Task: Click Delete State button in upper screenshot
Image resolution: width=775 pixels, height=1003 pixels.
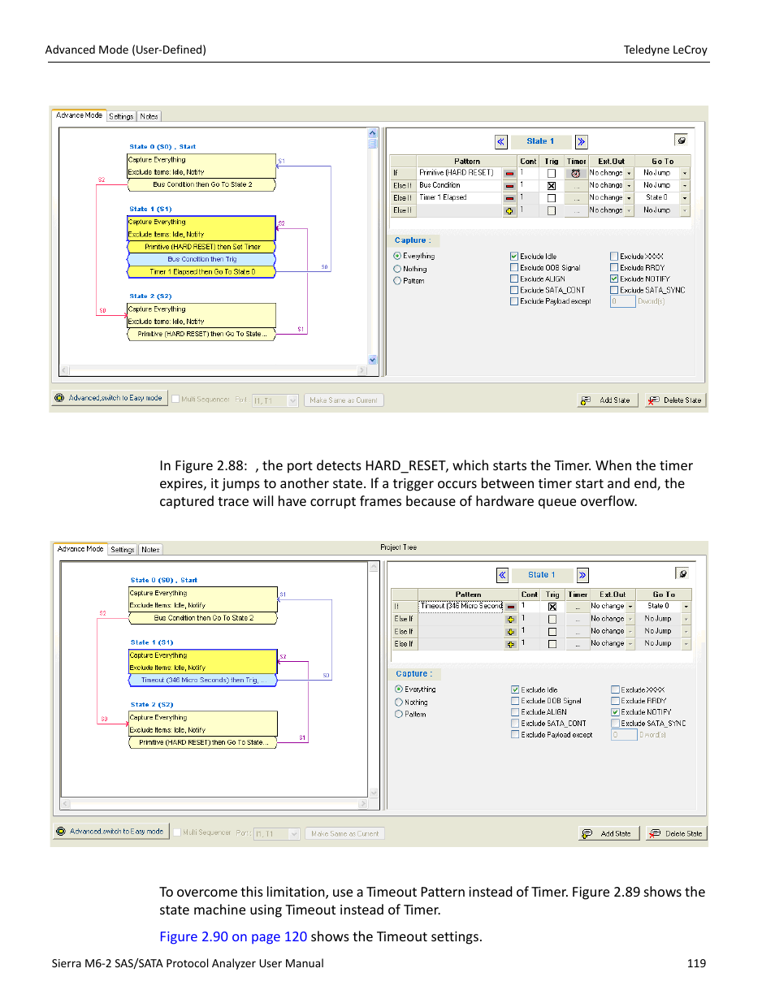Action: point(675,400)
